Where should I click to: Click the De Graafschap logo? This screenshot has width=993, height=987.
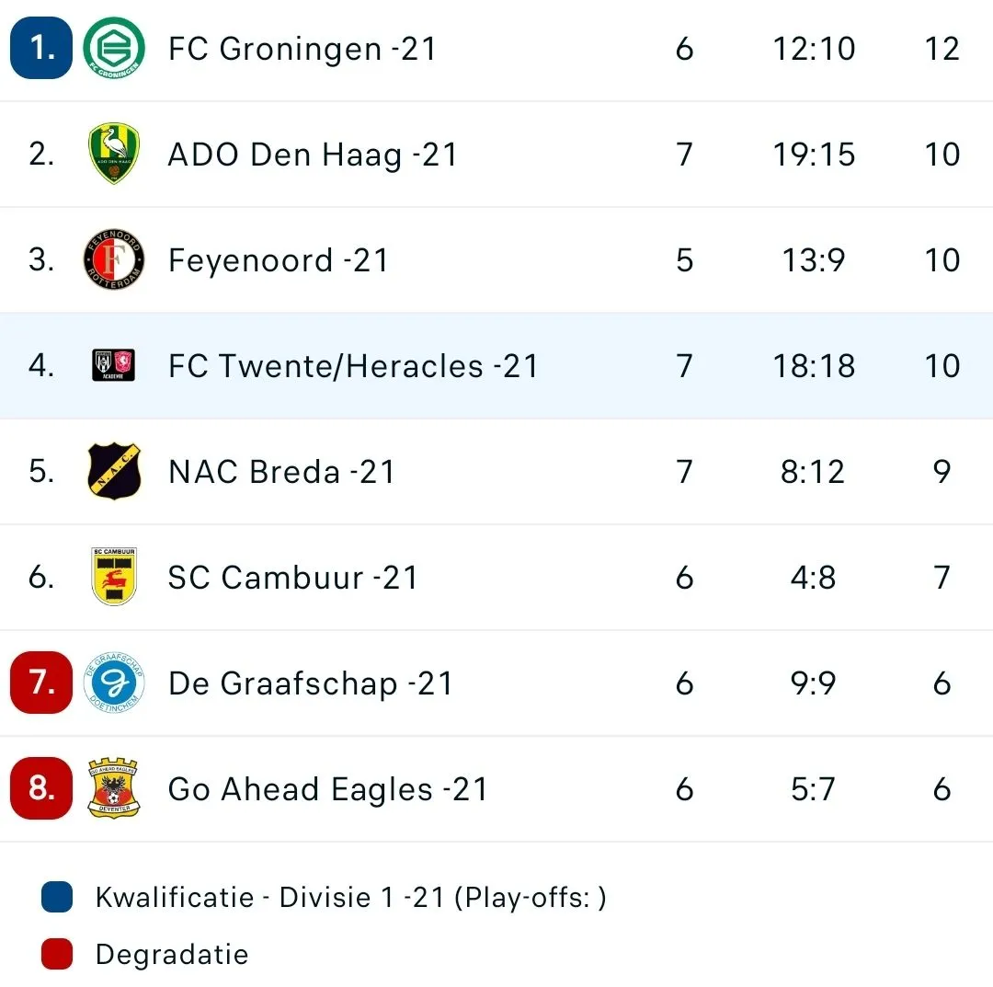tap(114, 683)
